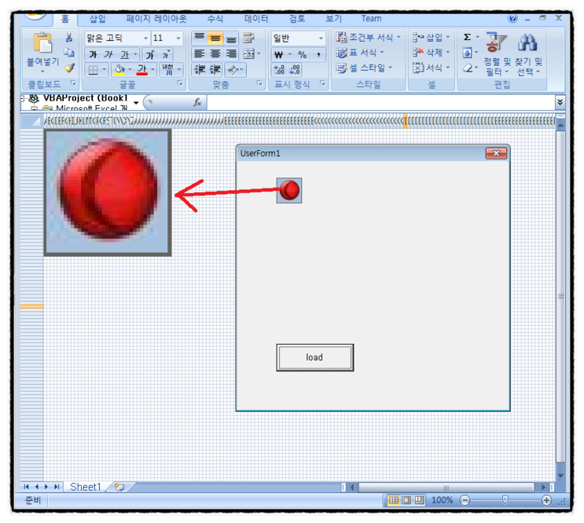Image resolution: width=584 pixels, height=523 pixels.
Task: Open the number format dropdown (일반)
Action: [x=321, y=38]
